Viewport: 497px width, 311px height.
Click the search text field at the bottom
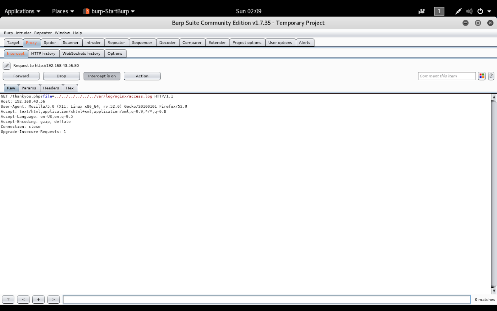click(267, 299)
